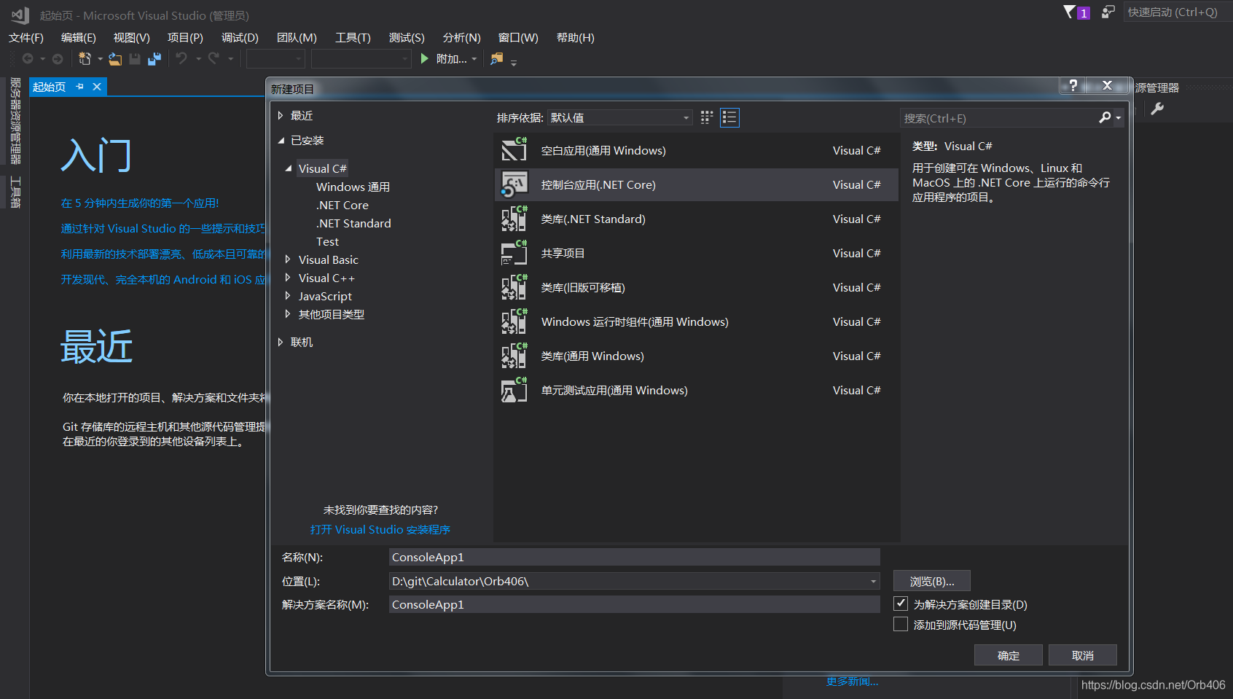This screenshot has width=1233, height=699.
Task: Open the 排序依据 默认值 dropdown
Action: 619,117
